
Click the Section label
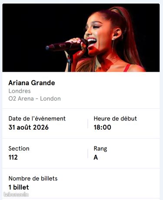(x=19, y=149)
